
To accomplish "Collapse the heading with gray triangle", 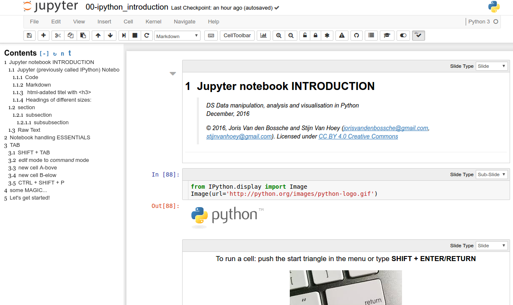I will click(173, 74).
